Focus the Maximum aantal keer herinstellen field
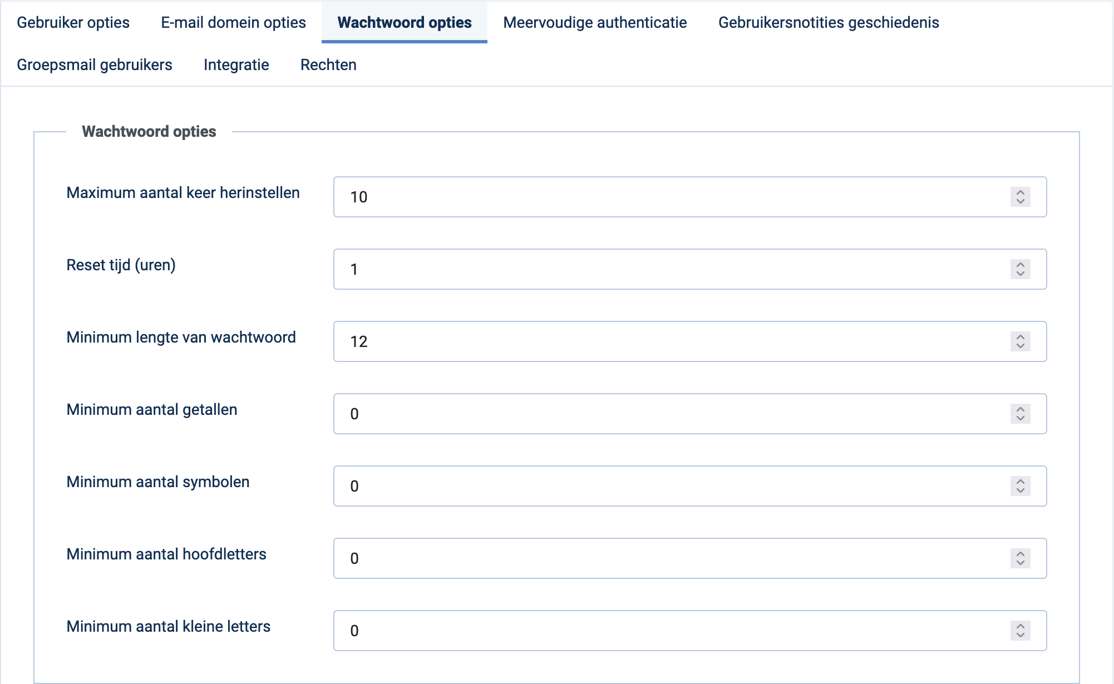Screen dimensions: 1114x684 pyautogui.click(x=690, y=197)
